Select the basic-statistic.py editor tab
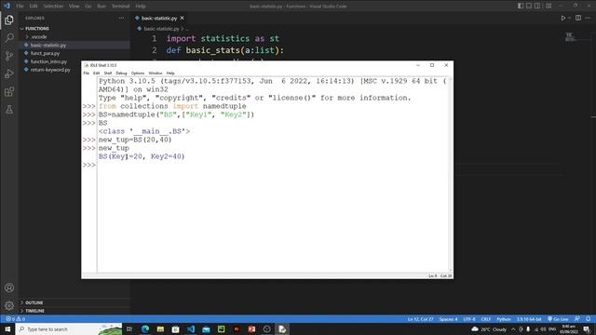 tap(159, 18)
